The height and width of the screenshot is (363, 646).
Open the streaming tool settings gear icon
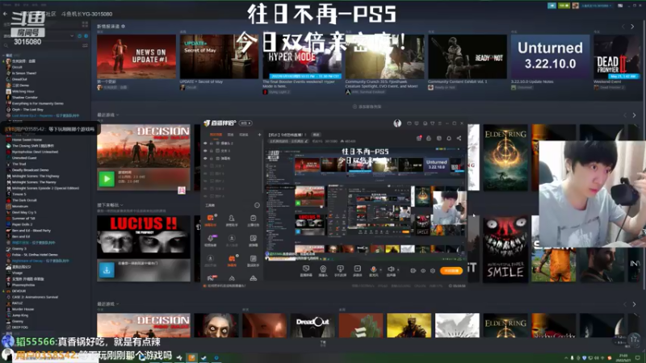tap(433, 271)
